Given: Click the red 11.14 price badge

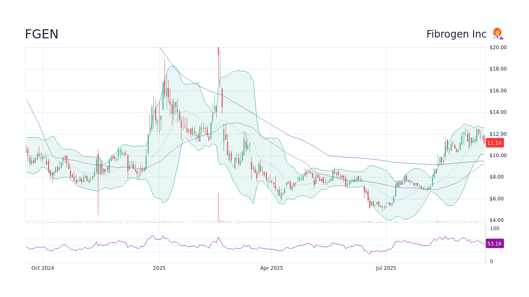Looking at the screenshot, I should click(494, 143).
